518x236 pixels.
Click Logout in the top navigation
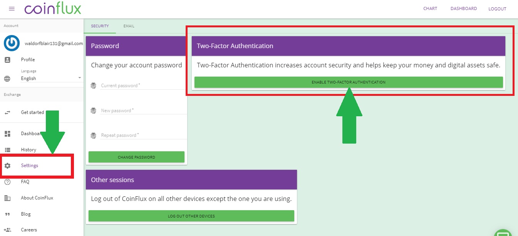[497, 9]
